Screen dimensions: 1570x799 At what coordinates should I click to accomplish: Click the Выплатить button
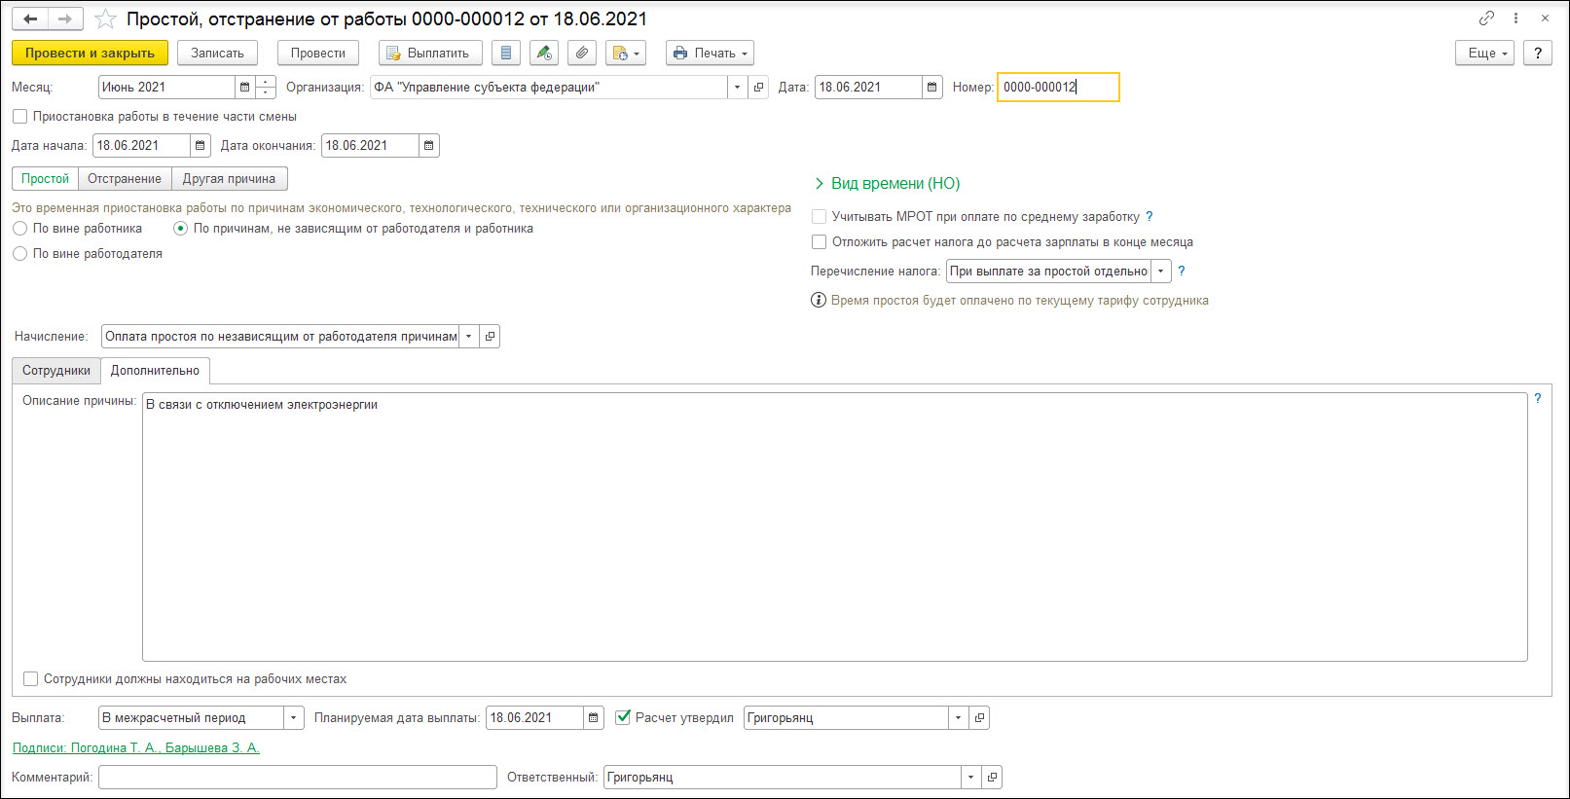click(x=430, y=53)
